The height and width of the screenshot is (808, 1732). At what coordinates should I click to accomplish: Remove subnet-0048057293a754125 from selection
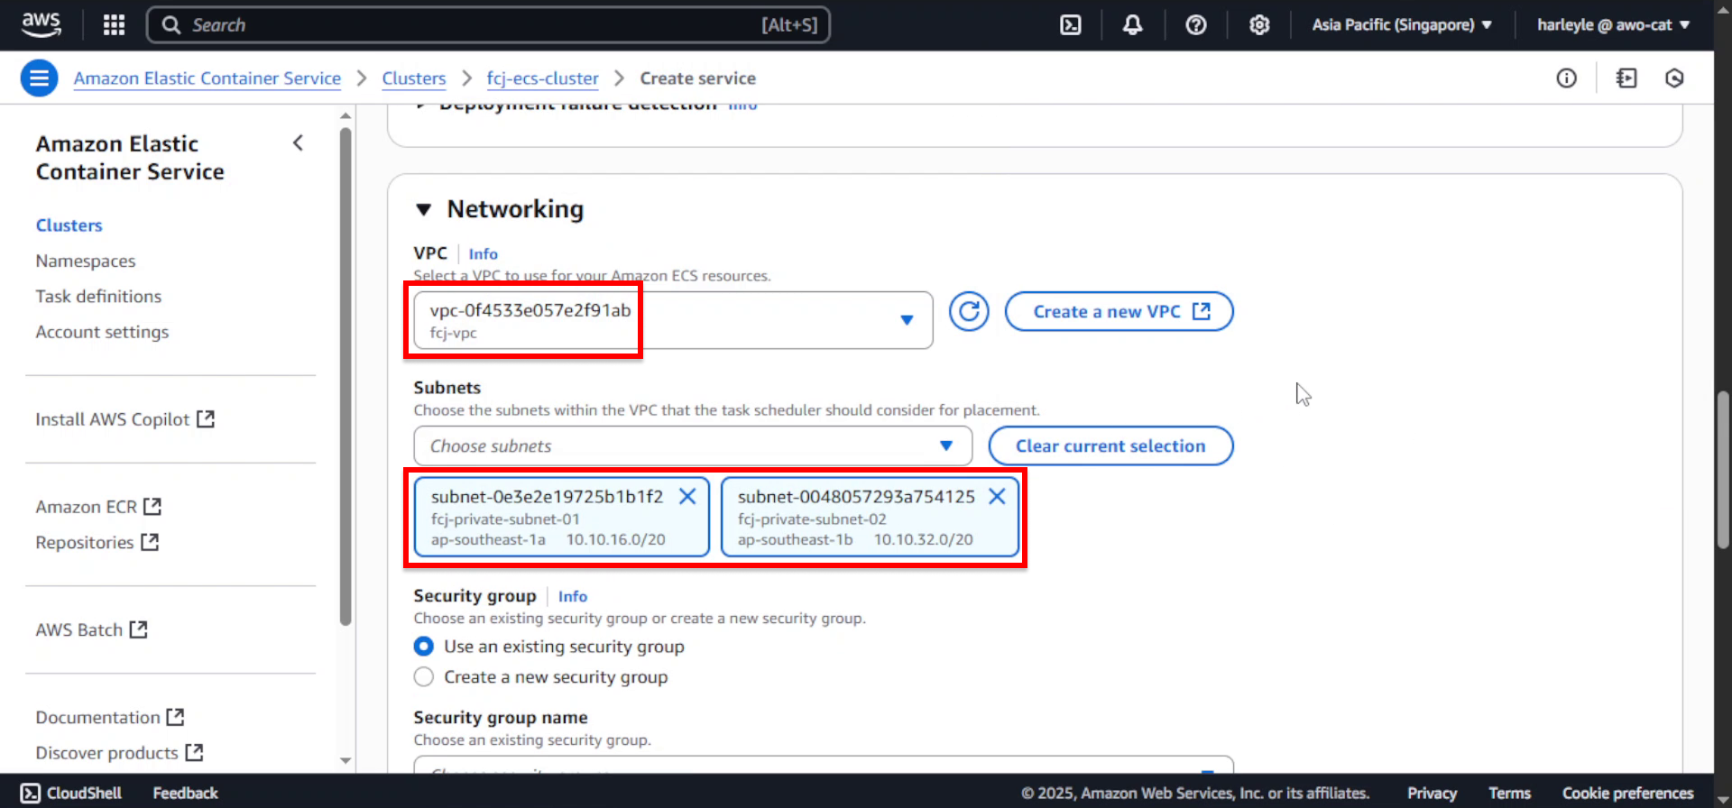pos(997,497)
